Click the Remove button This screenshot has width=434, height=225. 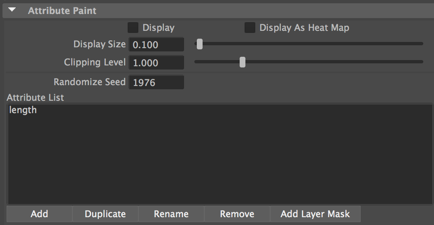237,213
